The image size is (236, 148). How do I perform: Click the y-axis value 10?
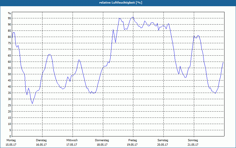click(9, 124)
